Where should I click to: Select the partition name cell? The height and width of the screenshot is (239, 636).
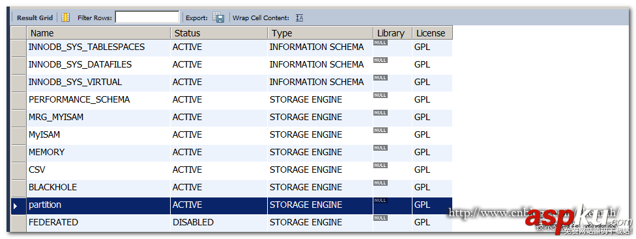click(x=98, y=205)
